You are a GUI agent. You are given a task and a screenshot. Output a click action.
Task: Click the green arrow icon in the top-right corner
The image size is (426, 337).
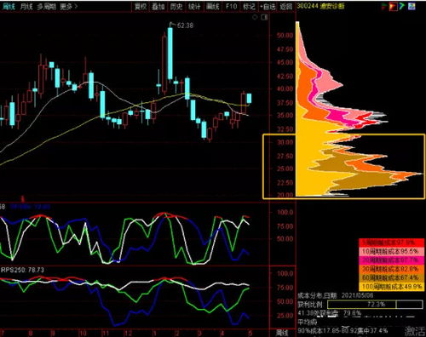402,6
